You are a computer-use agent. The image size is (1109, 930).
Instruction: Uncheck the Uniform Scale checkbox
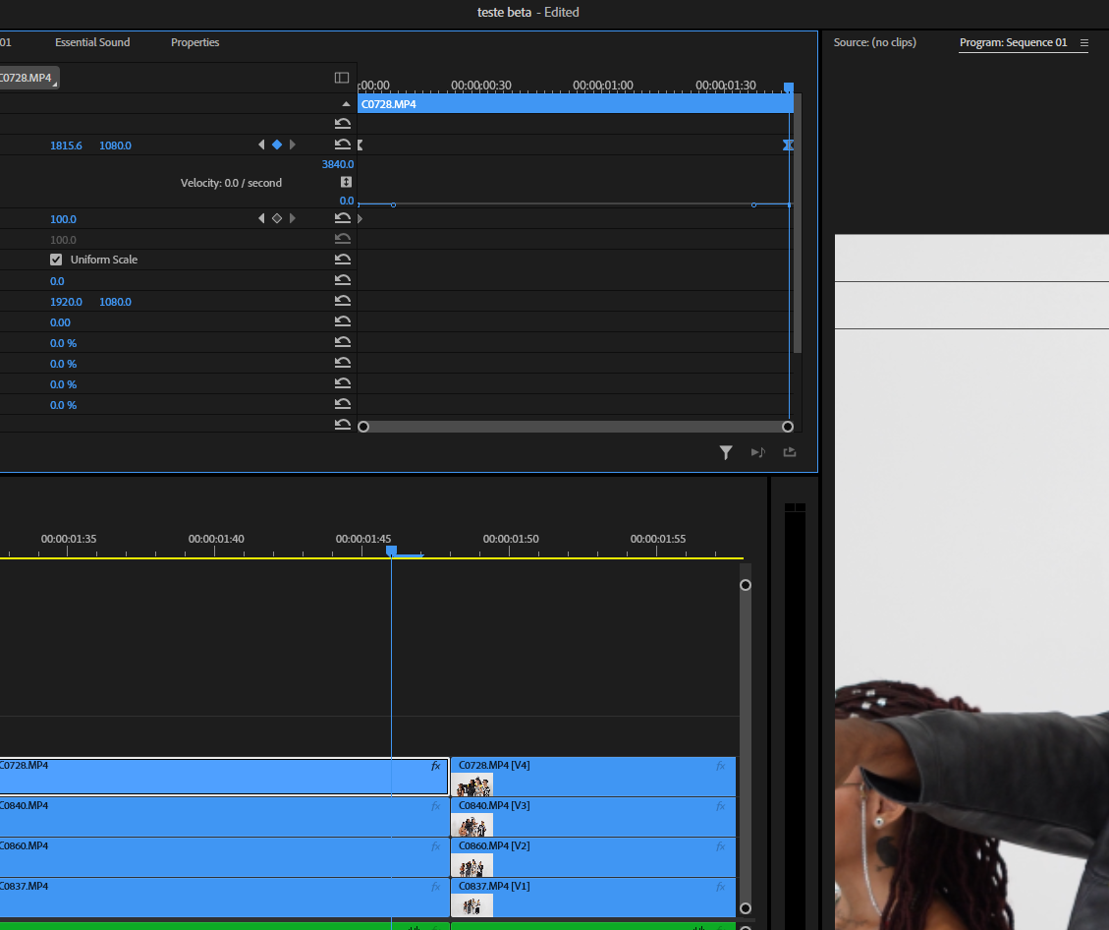(x=56, y=259)
